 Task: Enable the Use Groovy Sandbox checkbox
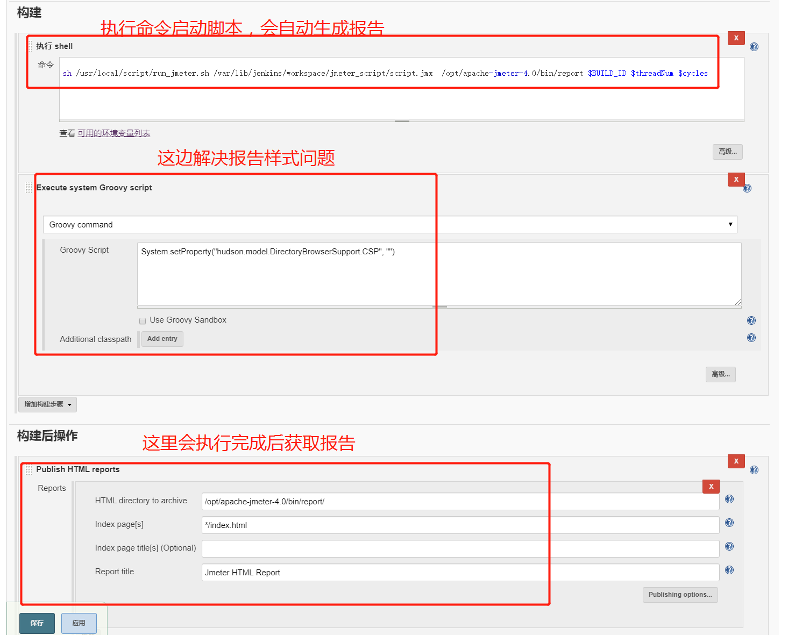pos(143,321)
